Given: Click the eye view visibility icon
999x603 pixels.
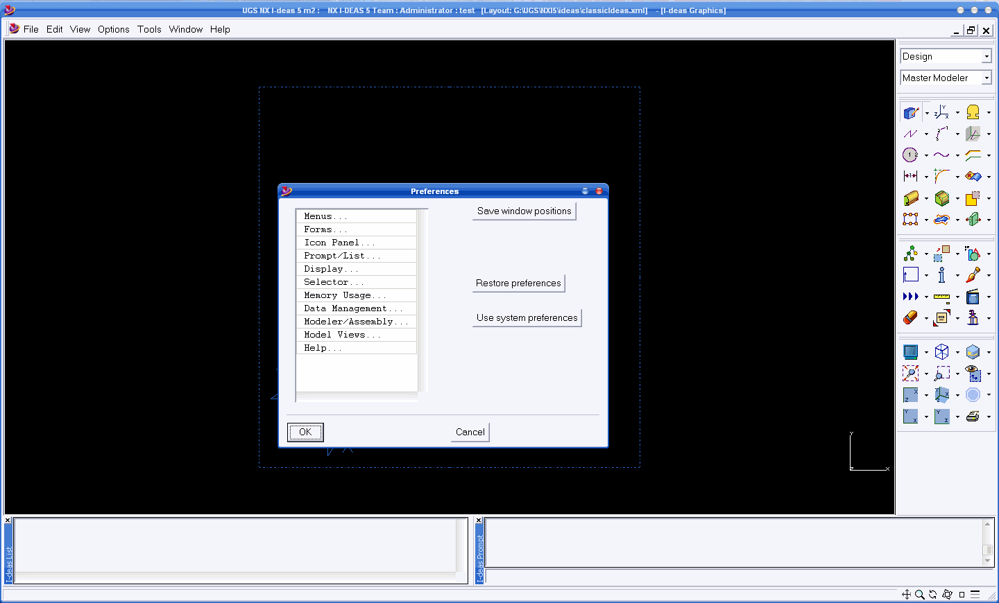Looking at the screenshot, I should point(973,374).
